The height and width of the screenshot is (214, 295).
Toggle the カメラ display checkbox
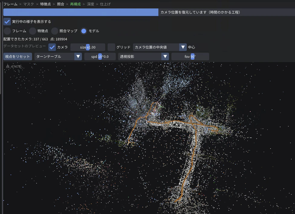pos(52,47)
